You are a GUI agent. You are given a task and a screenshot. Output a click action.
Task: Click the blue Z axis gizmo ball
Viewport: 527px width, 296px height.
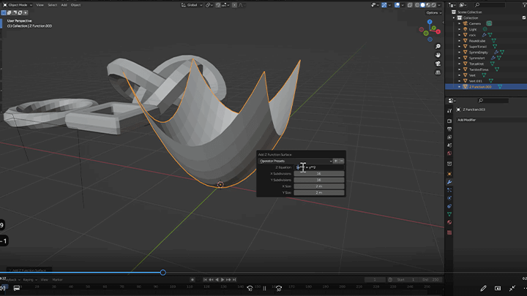click(430, 22)
